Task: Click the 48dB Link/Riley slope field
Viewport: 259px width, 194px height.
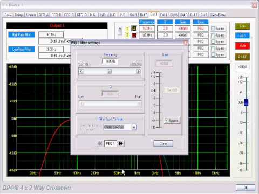Action: [54, 56]
